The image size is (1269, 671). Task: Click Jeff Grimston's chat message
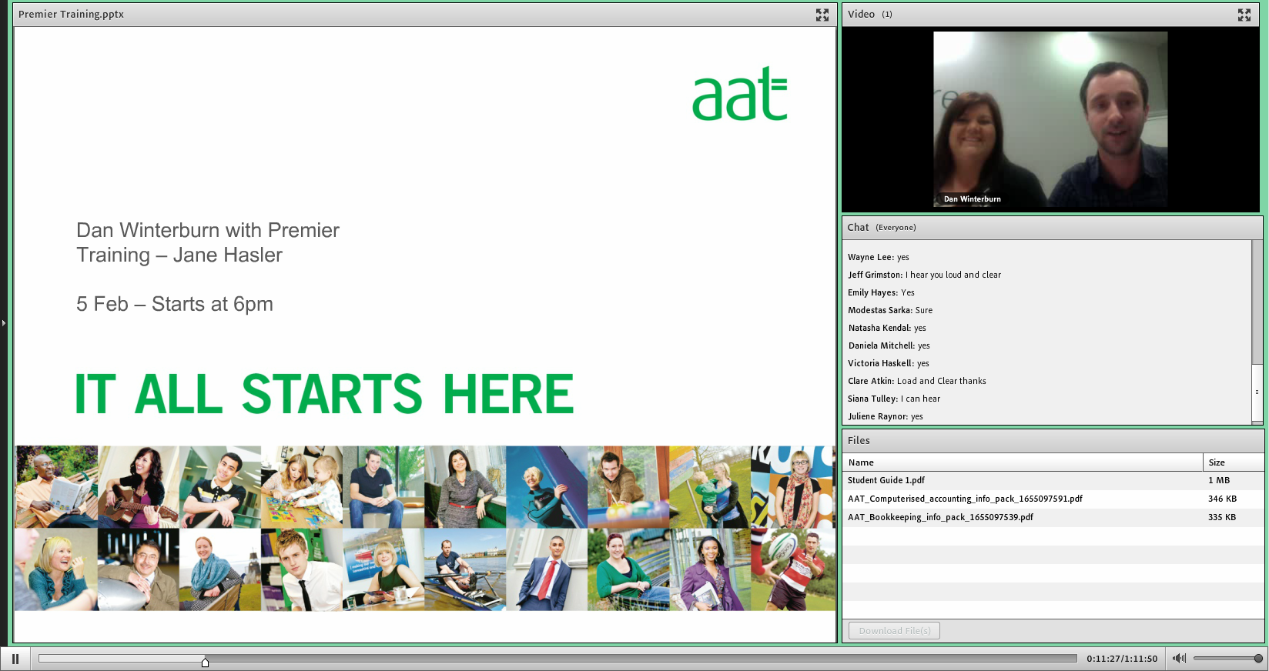click(924, 275)
